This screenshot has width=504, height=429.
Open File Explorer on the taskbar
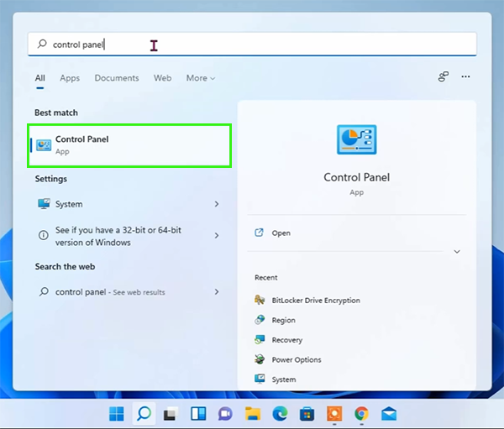coord(253,414)
